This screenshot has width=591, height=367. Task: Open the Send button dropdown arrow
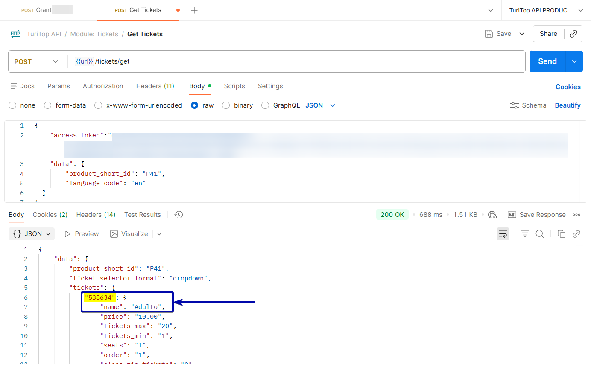coord(574,61)
